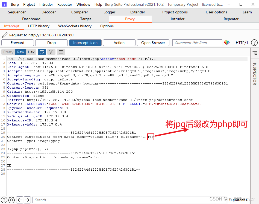Click the Search... field at bottom

click(129, 200)
